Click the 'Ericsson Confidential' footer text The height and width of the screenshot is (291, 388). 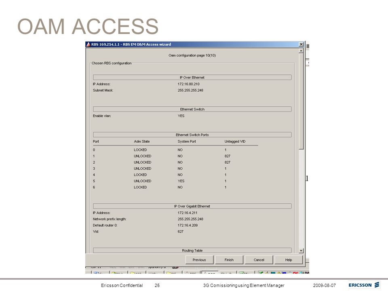122,285
